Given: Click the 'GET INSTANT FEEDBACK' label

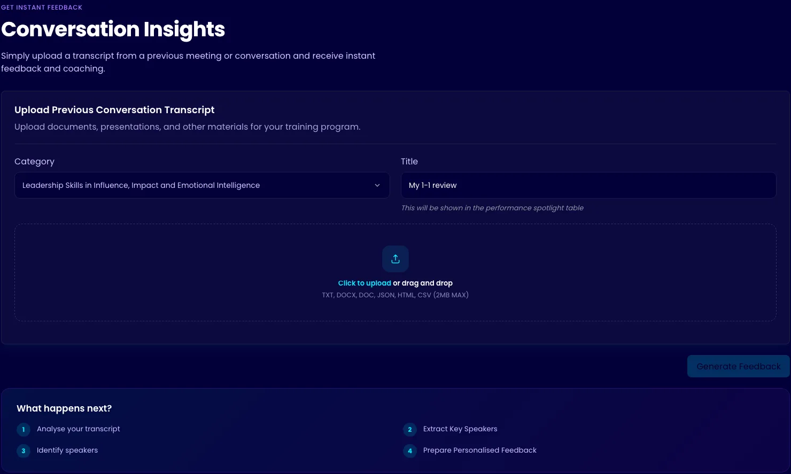Looking at the screenshot, I should tap(42, 7).
